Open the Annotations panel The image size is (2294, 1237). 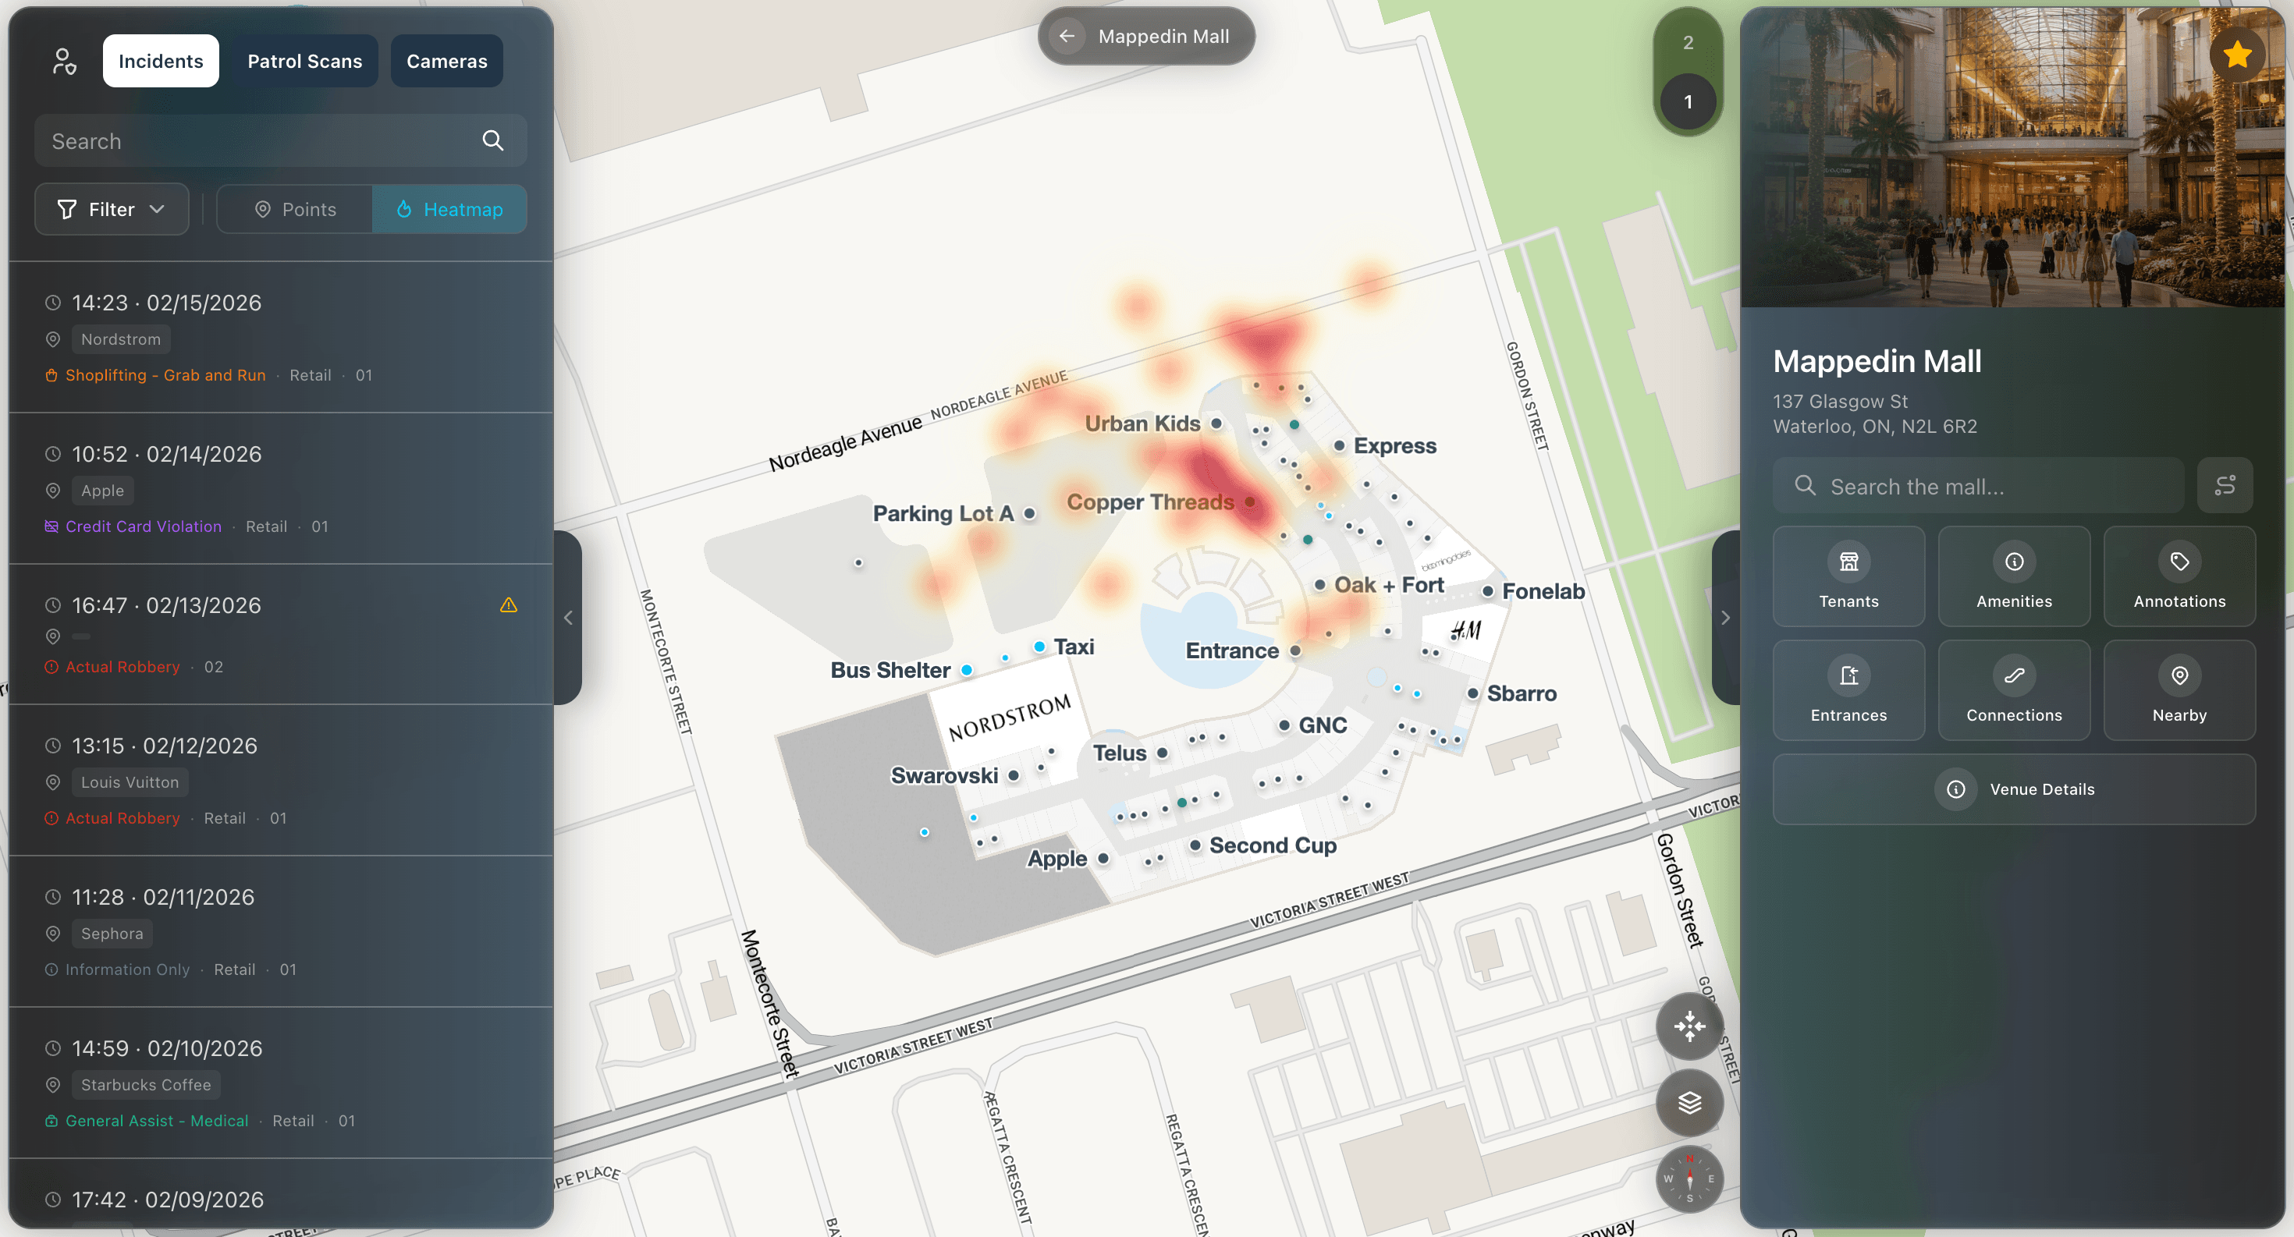coord(2179,576)
